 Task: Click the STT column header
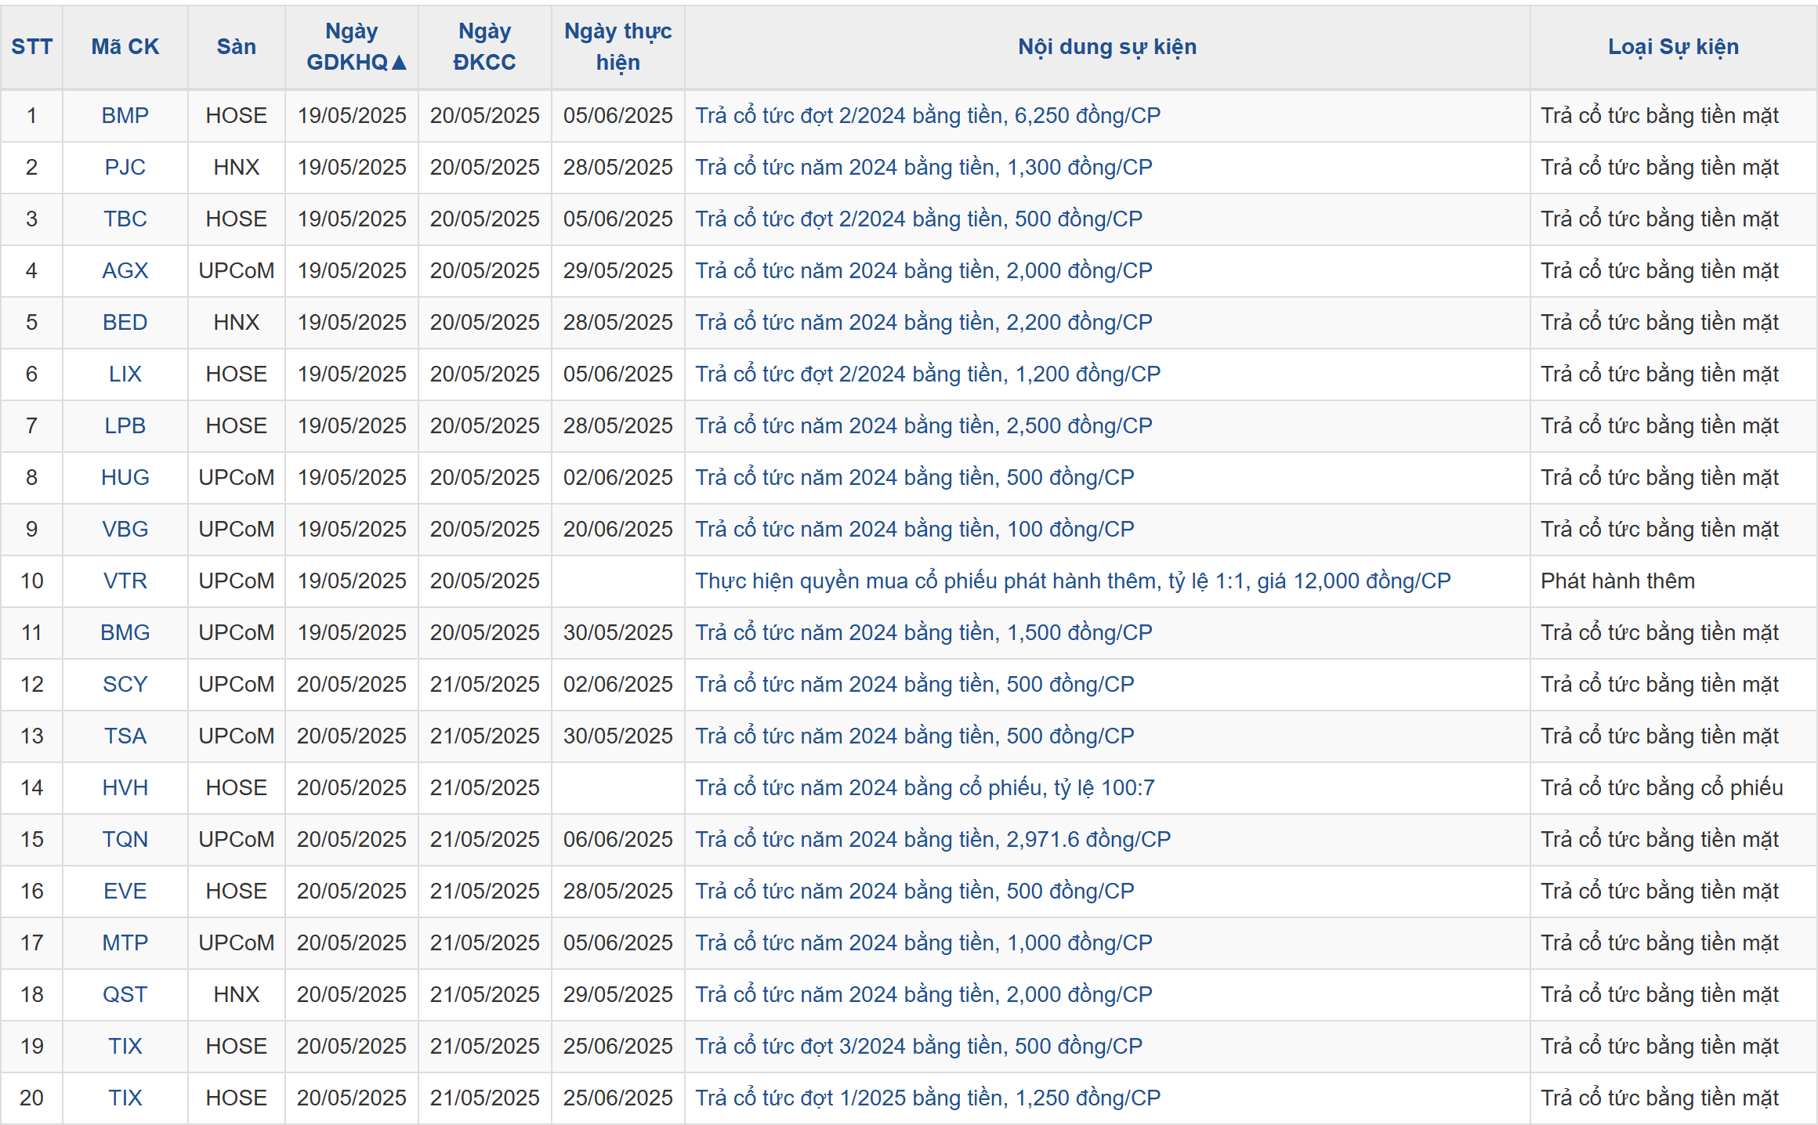[x=31, y=47]
